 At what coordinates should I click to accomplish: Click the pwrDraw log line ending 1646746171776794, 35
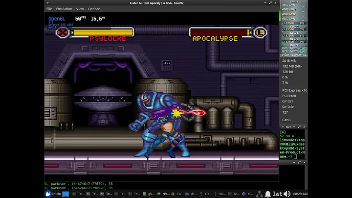[x=79, y=184]
